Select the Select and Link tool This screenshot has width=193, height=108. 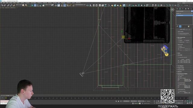pos(8,5)
